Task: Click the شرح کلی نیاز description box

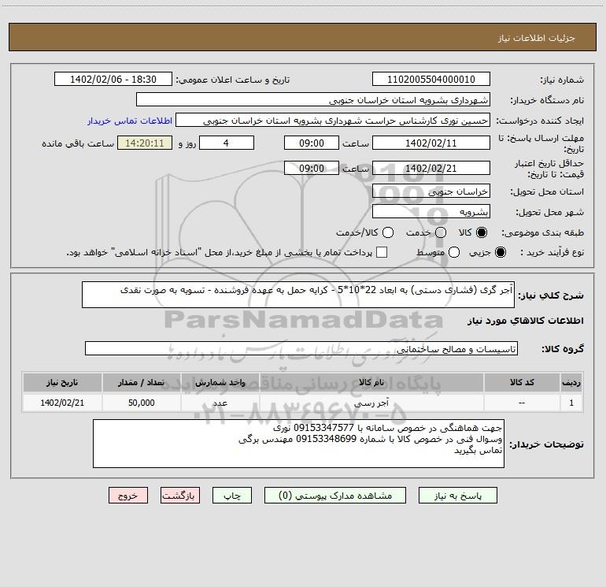Action: (x=298, y=295)
